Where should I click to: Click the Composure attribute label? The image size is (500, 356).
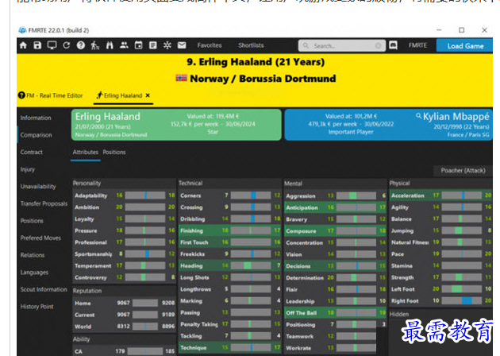[301, 230]
